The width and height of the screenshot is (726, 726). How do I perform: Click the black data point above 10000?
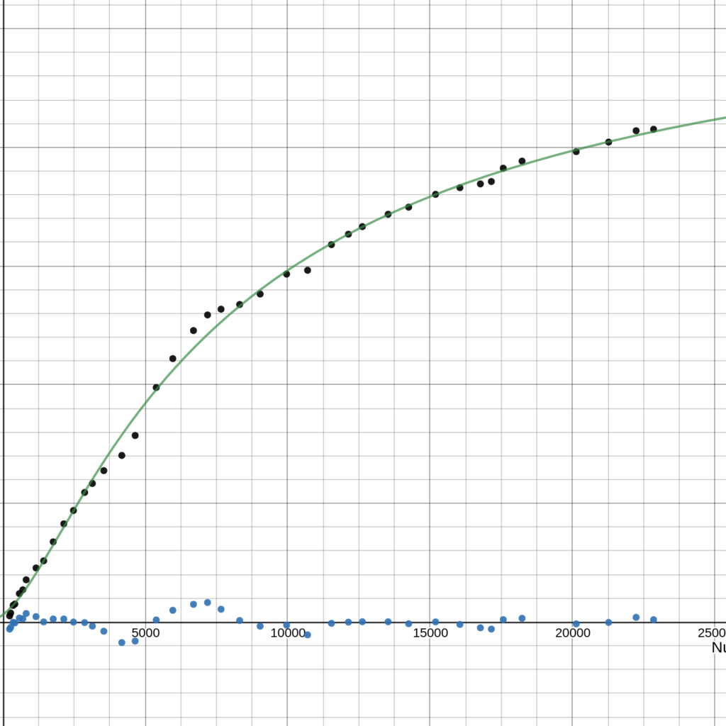[286, 274]
